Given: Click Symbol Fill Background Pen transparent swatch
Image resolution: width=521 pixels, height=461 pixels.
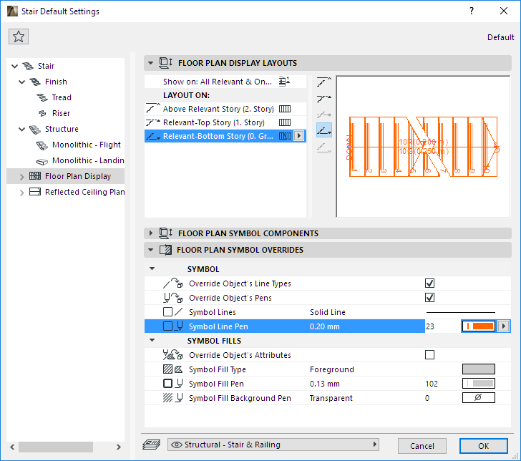Looking at the screenshot, I should coord(479,398).
